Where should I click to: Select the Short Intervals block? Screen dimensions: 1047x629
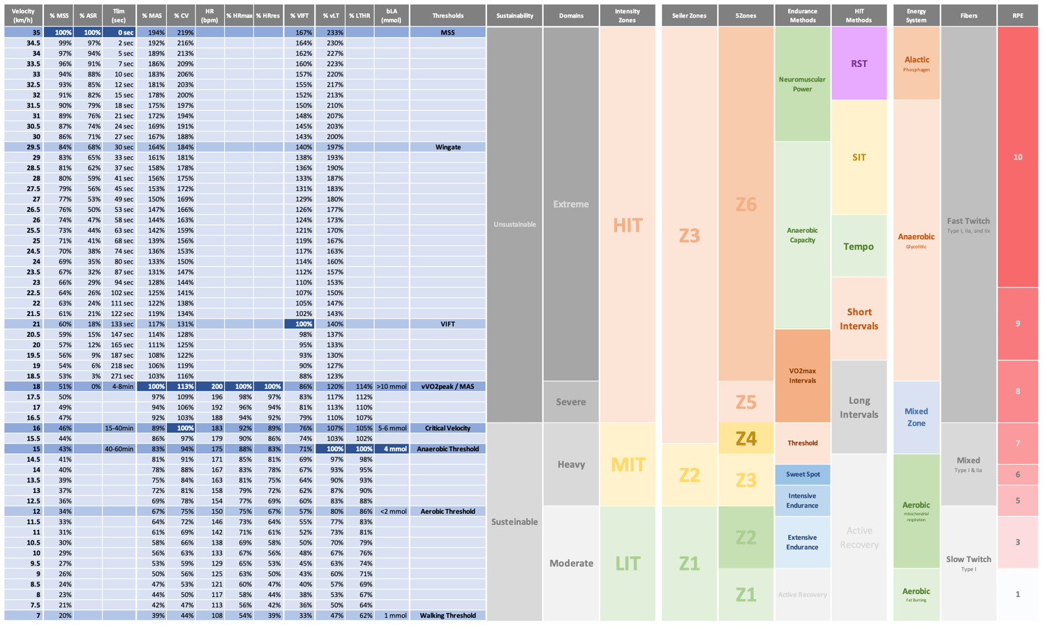click(859, 319)
